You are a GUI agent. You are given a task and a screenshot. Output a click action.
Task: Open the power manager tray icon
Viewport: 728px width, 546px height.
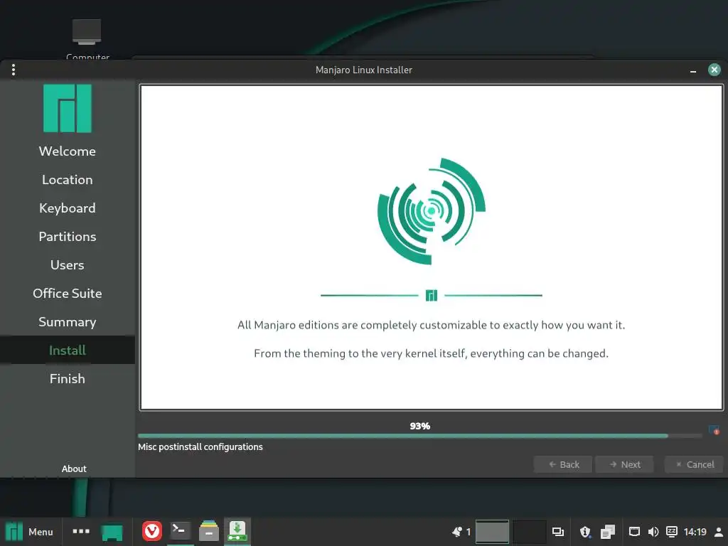[x=671, y=532]
